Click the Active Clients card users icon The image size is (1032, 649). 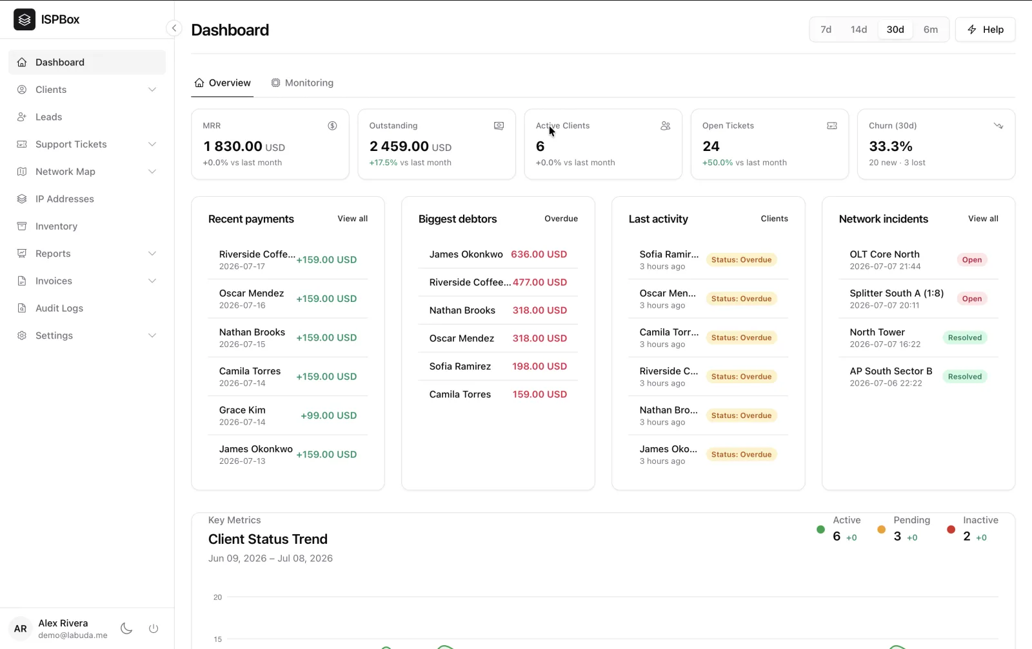(x=666, y=126)
